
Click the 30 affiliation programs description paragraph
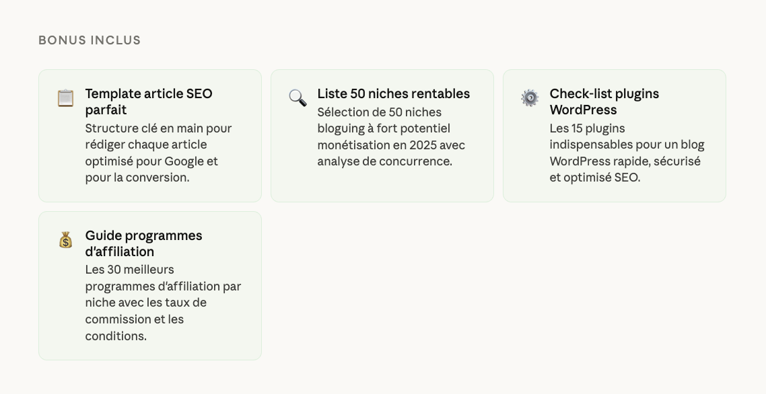click(x=163, y=303)
